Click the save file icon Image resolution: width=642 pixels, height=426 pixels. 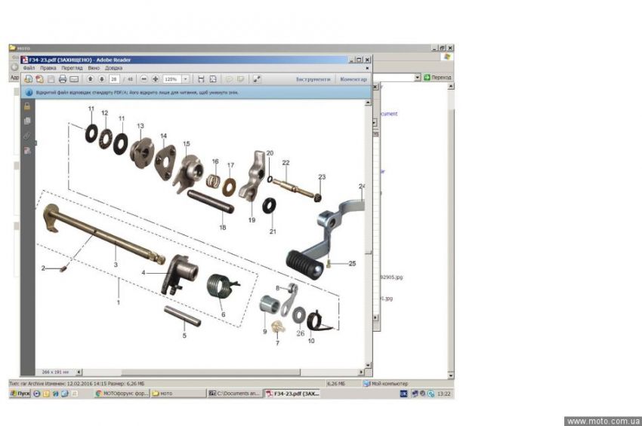pyautogui.click(x=51, y=79)
